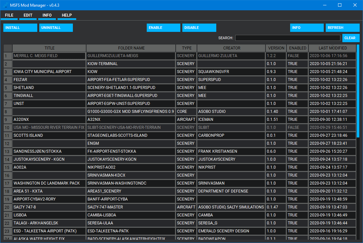Sort by VERSION column header
The width and height of the screenshot is (363, 243).
(276, 48)
